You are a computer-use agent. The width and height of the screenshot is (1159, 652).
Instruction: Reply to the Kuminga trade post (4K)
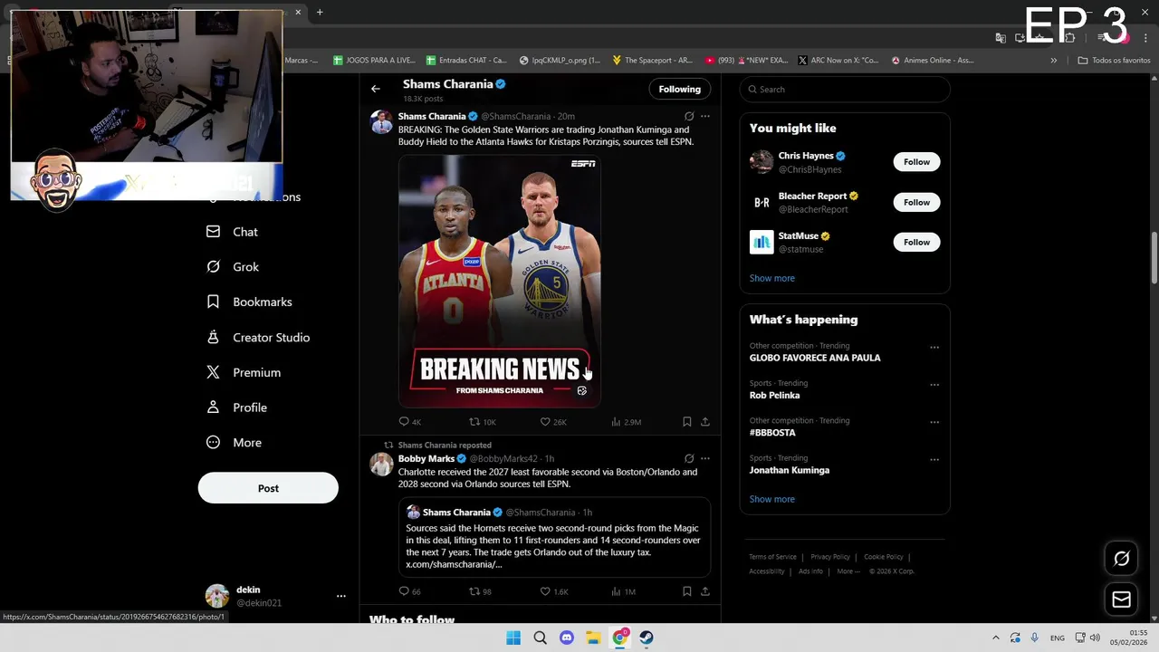(x=410, y=422)
